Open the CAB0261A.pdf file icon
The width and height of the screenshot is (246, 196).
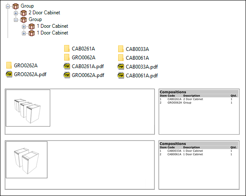click(67, 66)
